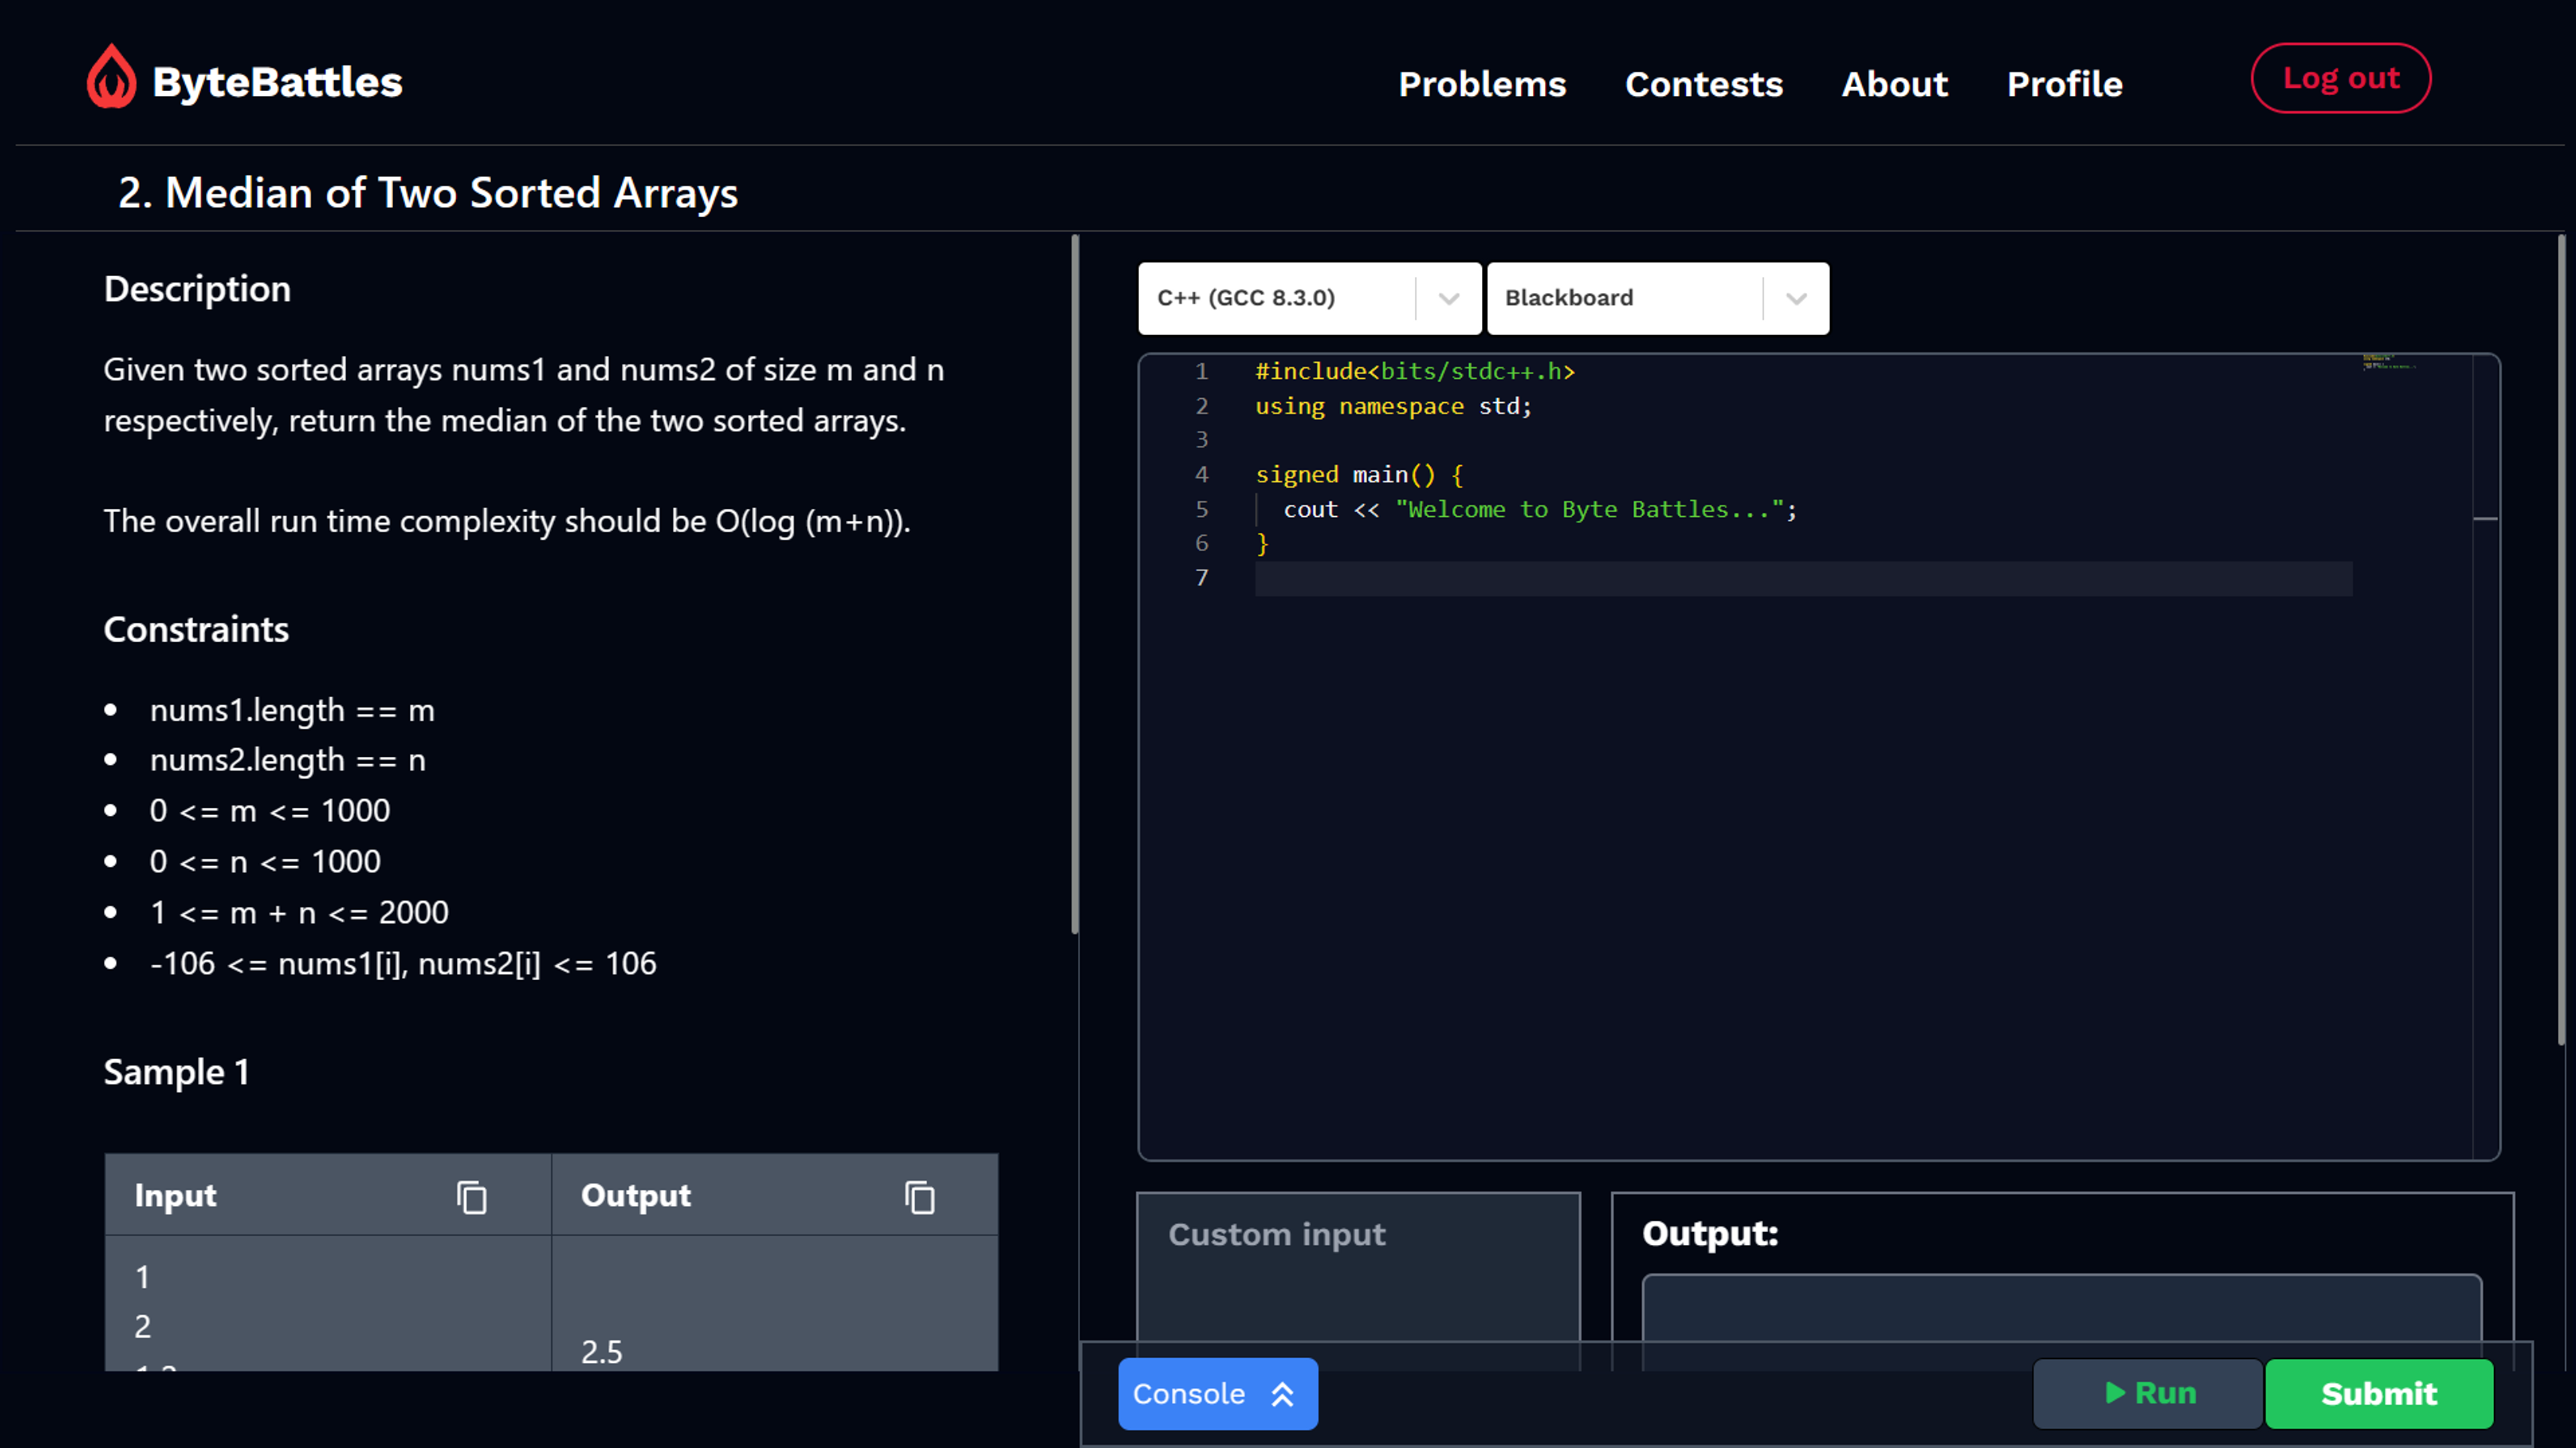This screenshot has width=2576, height=1448.
Task: Click the double-chevron icon on Console button
Action: tap(1283, 1394)
